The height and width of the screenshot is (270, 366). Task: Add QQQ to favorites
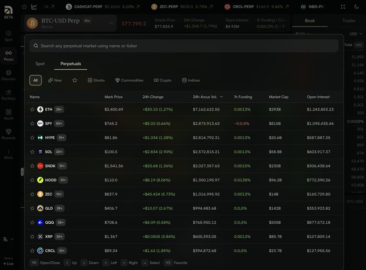(32, 223)
